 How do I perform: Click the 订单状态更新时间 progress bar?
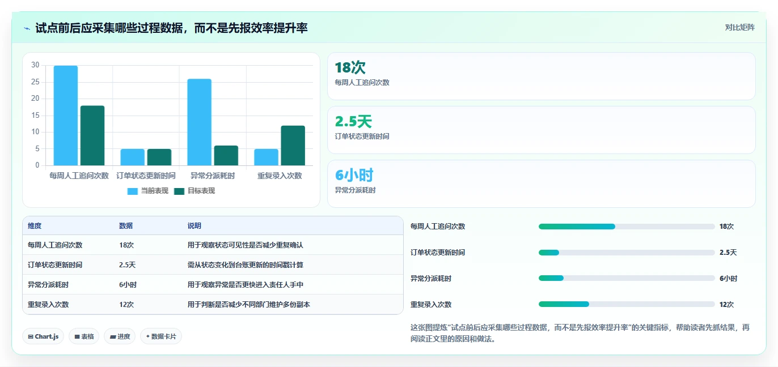pos(627,253)
